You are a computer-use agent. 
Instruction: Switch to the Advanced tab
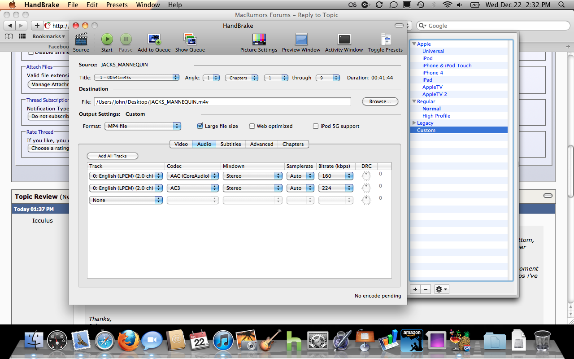click(262, 144)
